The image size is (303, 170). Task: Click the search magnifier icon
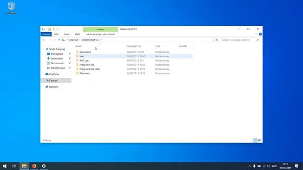[x=258, y=40]
